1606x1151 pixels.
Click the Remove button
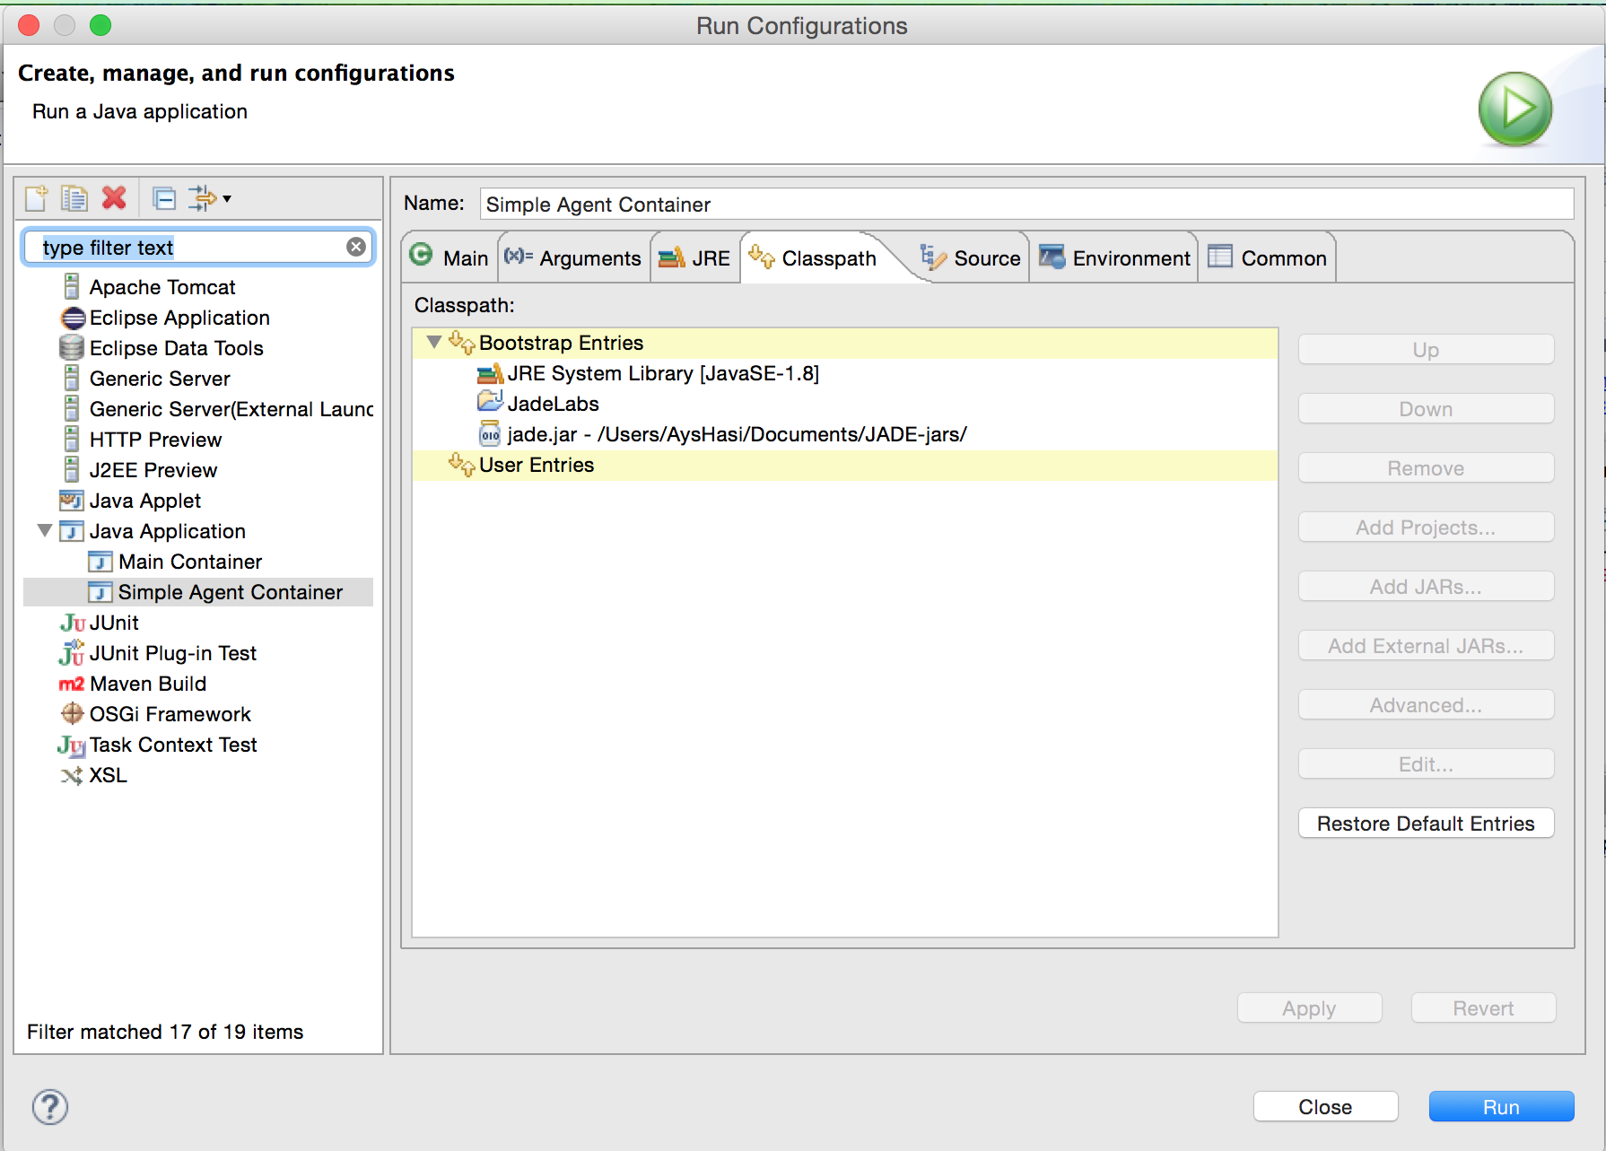(1426, 468)
